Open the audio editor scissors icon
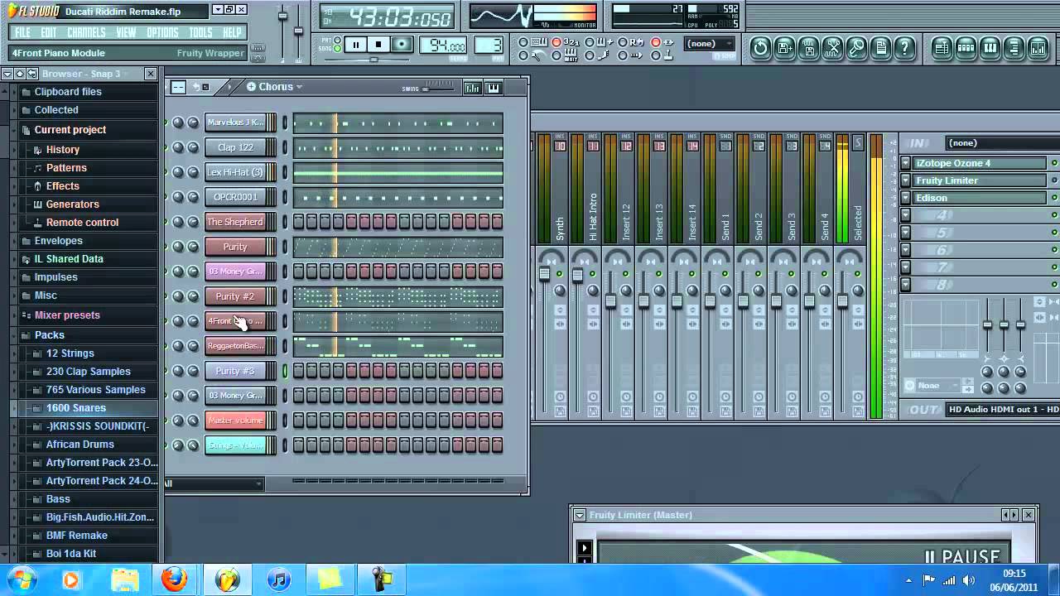 click(833, 48)
